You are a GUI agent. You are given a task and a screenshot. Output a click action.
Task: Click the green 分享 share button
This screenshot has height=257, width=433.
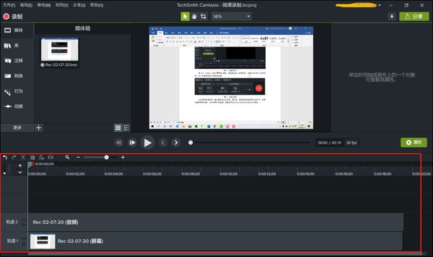tap(414, 17)
